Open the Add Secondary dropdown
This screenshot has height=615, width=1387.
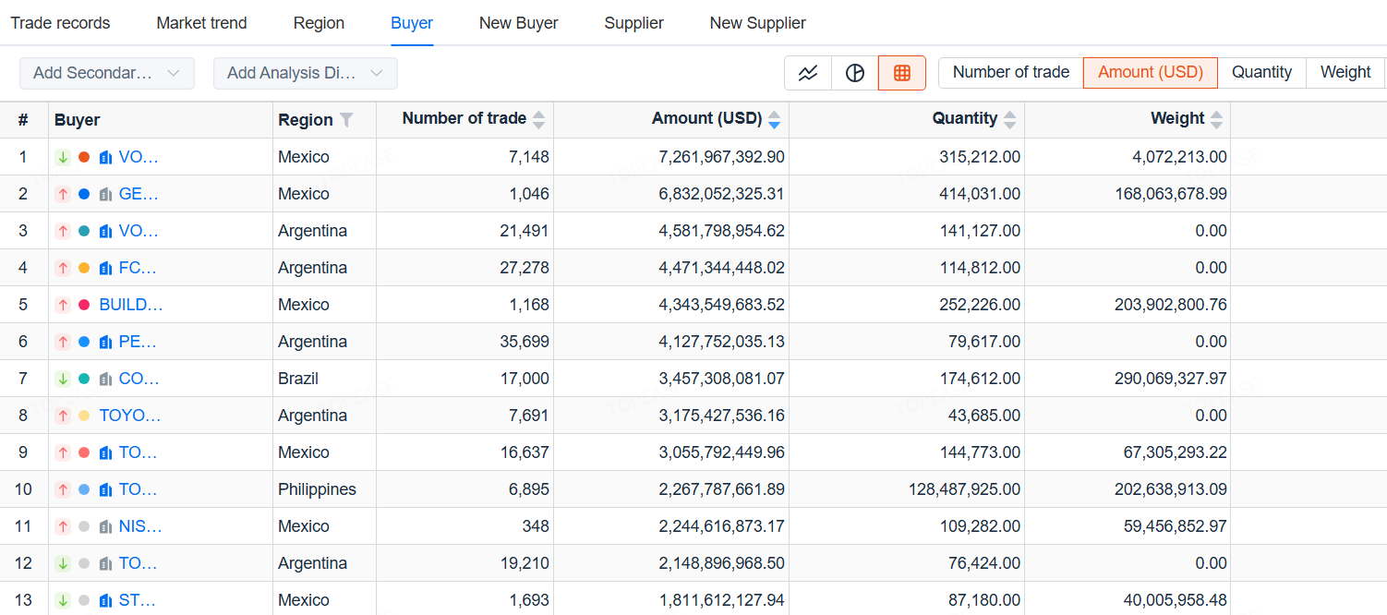coord(107,73)
